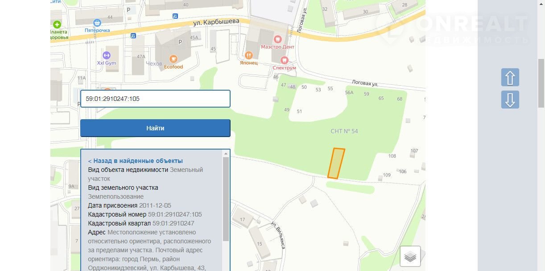The image size is (545, 271).
Task: Go back via 'Назад в найденные объекты'
Action: click(x=135, y=161)
